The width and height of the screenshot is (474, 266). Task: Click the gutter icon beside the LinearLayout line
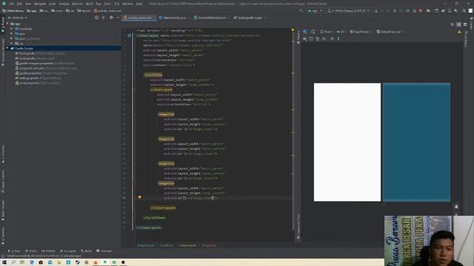129,35
